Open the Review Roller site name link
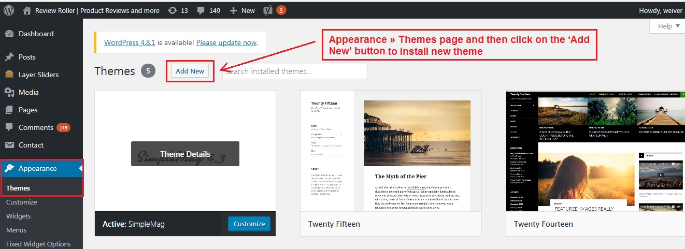Viewport: 685px width, 249px height. pyautogui.click(x=97, y=10)
